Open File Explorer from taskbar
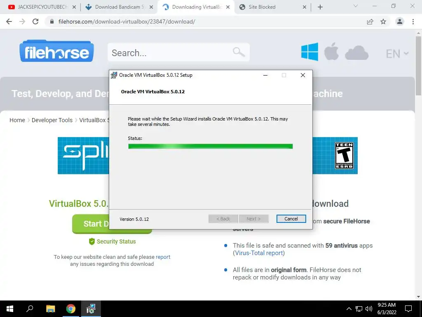The image size is (422, 317). tap(50, 309)
